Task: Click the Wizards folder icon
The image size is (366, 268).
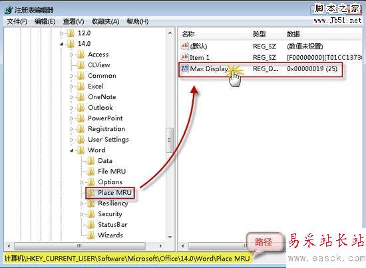Action: point(91,235)
